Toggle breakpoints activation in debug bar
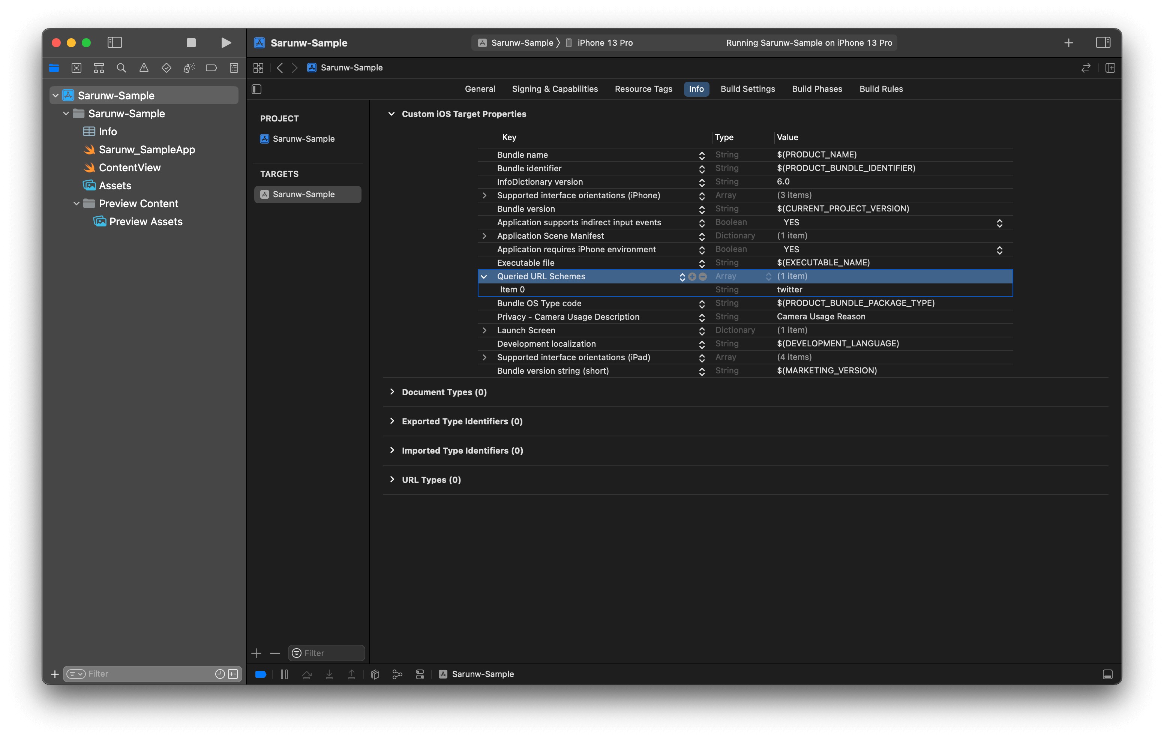The height and width of the screenshot is (740, 1164). tap(261, 674)
